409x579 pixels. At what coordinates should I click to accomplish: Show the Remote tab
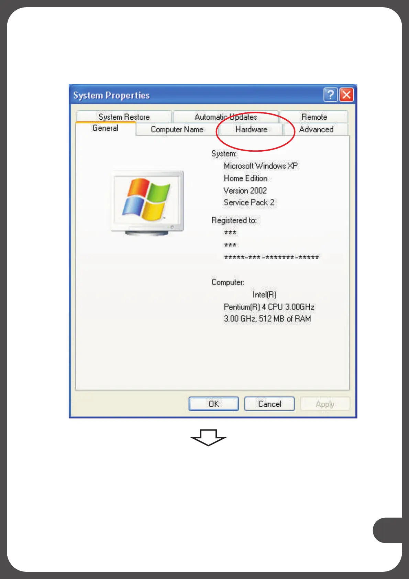314,117
